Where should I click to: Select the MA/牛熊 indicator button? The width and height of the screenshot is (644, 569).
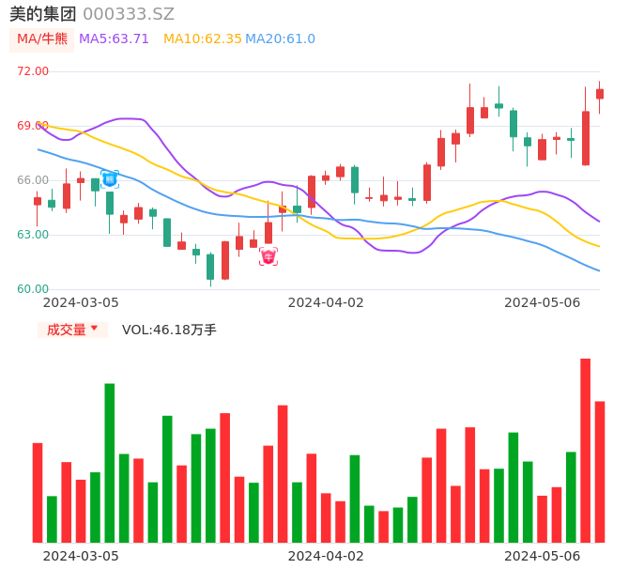click(42, 39)
